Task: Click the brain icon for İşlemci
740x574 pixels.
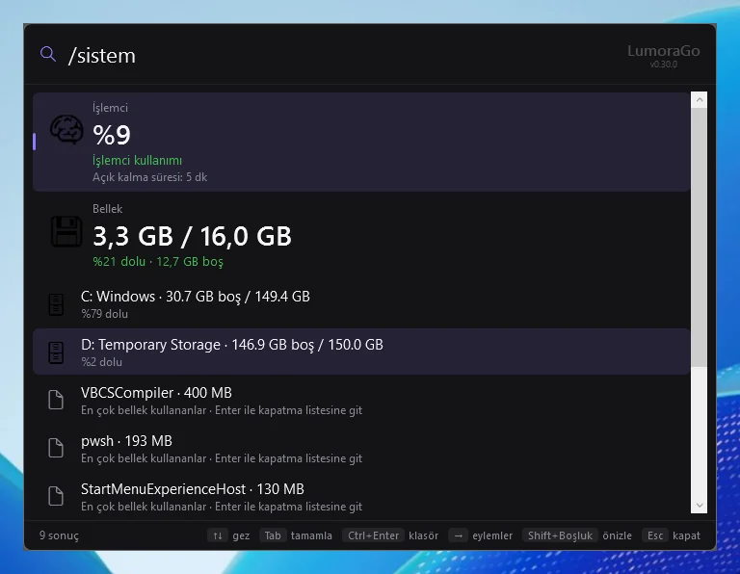Action: [66, 129]
